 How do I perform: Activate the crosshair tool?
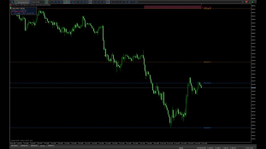(x=111, y=2)
